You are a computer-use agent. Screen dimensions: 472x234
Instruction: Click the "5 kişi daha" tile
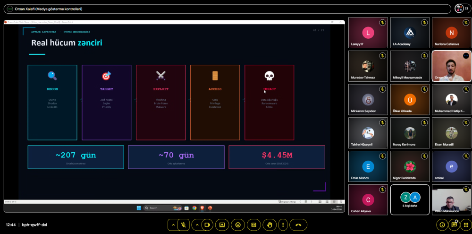[410, 199]
